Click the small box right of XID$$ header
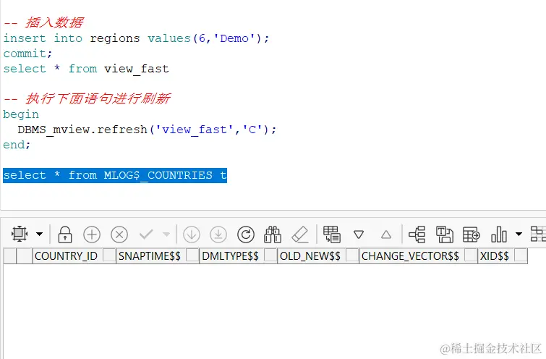546x359 pixels. click(521, 255)
